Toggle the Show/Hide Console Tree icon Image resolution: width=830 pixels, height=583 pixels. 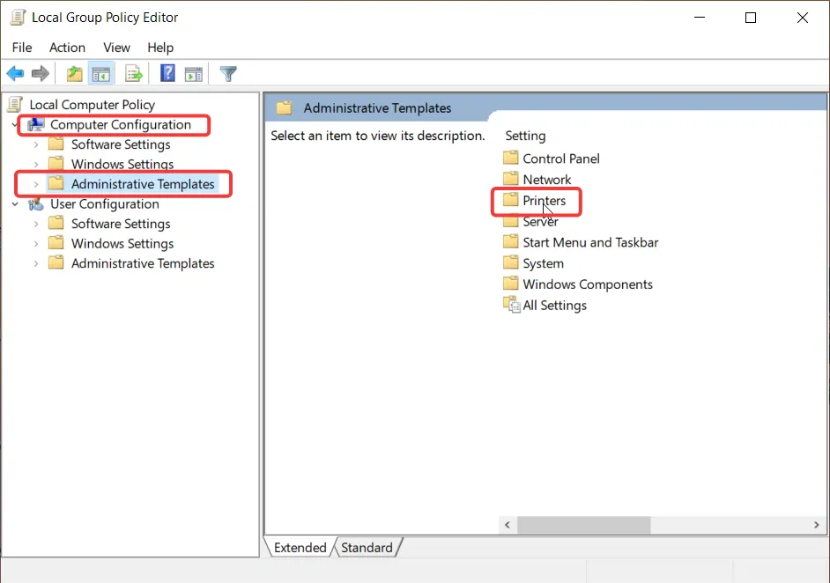(101, 74)
